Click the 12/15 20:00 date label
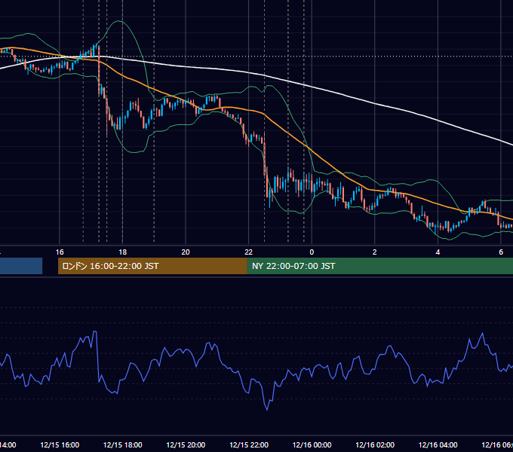The width and height of the screenshot is (513, 452). (186, 444)
